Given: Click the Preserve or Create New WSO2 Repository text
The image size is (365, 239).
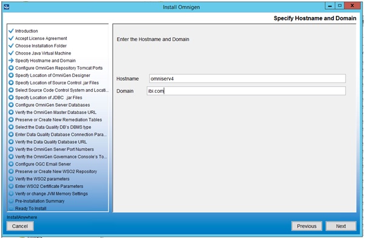Looking at the screenshot, I should click(56, 171).
